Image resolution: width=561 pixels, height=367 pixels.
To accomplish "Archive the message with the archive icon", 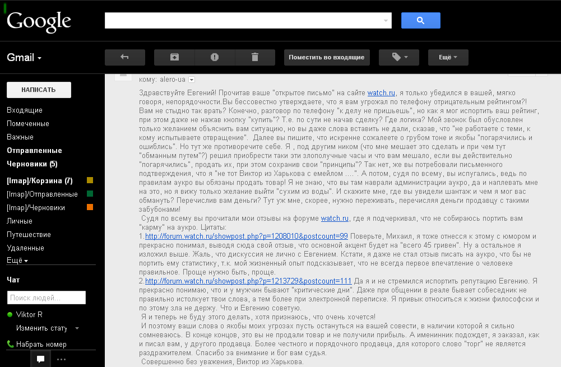I will (174, 57).
